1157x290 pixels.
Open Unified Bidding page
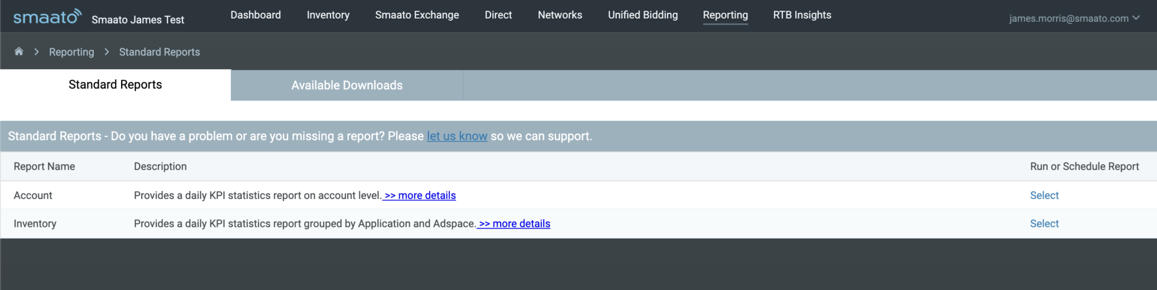pos(643,15)
